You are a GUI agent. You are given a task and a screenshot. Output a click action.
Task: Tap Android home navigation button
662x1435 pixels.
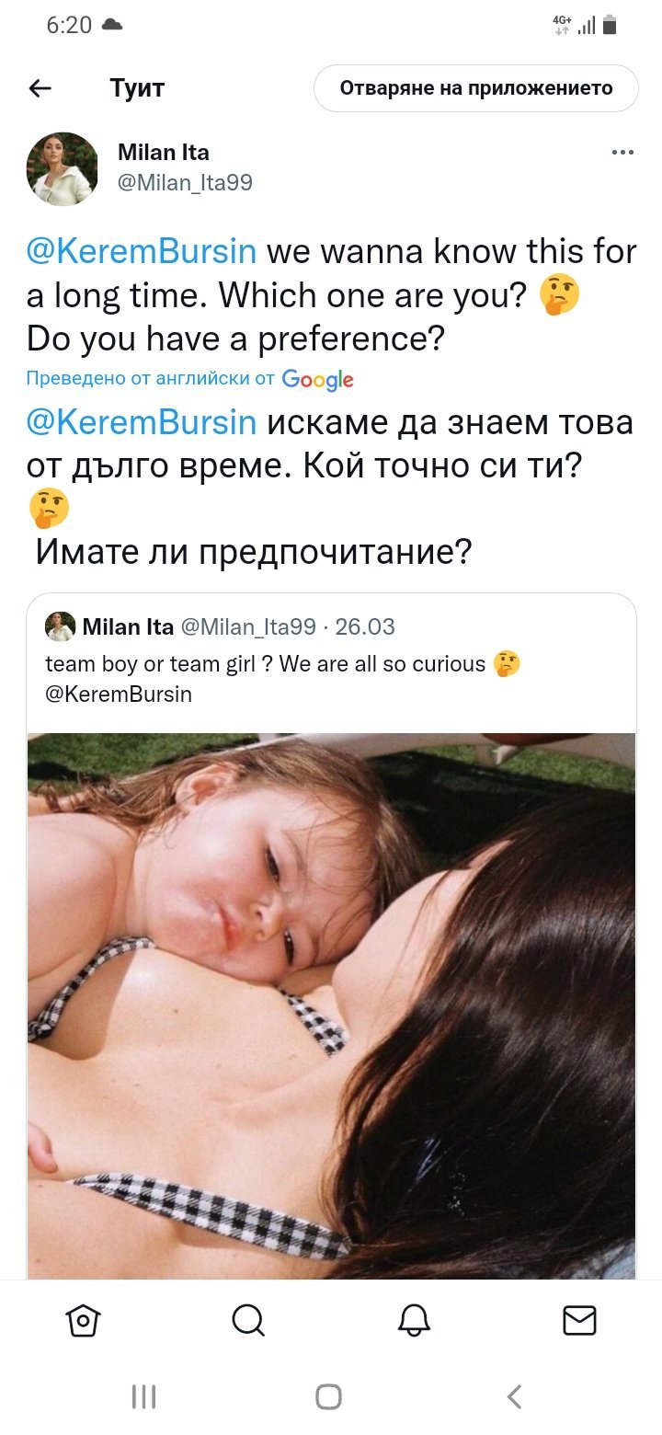tap(329, 1396)
